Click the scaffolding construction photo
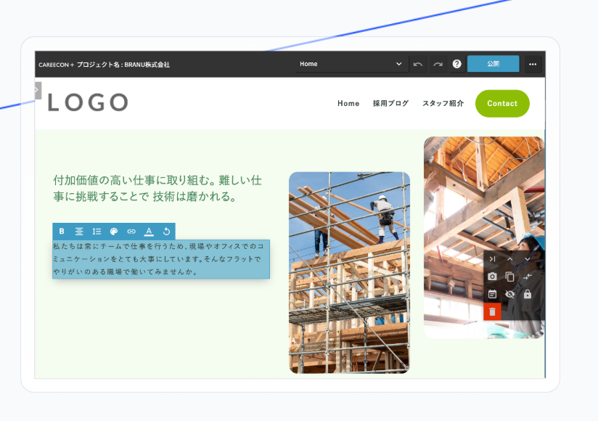598x421 pixels. click(349, 272)
